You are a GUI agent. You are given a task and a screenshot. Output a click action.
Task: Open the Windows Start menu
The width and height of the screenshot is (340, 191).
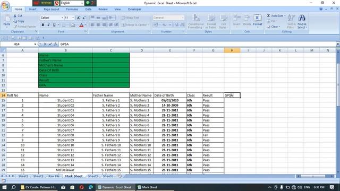[x=4, y=187]
